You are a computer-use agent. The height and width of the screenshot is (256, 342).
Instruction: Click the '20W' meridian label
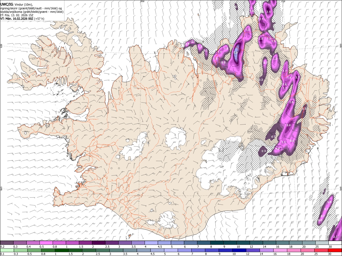(142, 1)
